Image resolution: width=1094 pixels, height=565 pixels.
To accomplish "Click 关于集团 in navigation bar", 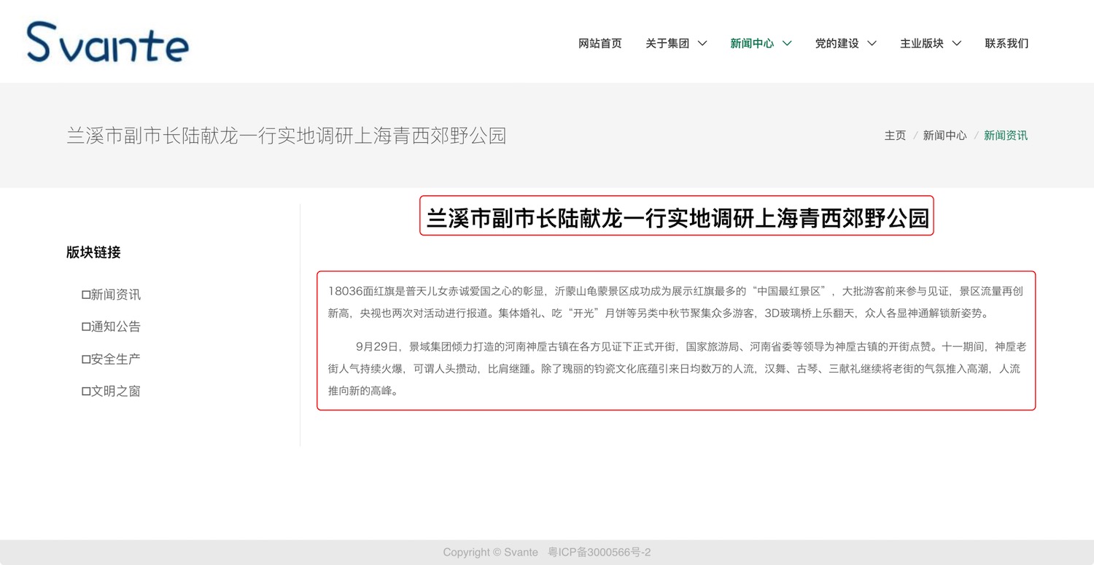I will click(667, 44).
